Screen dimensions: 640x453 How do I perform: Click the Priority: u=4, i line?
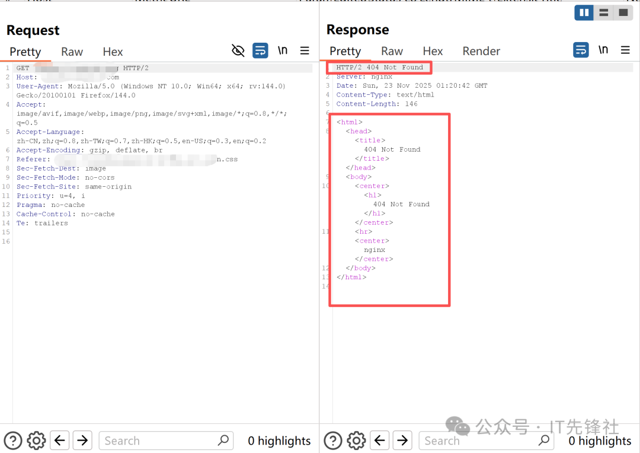50,196
